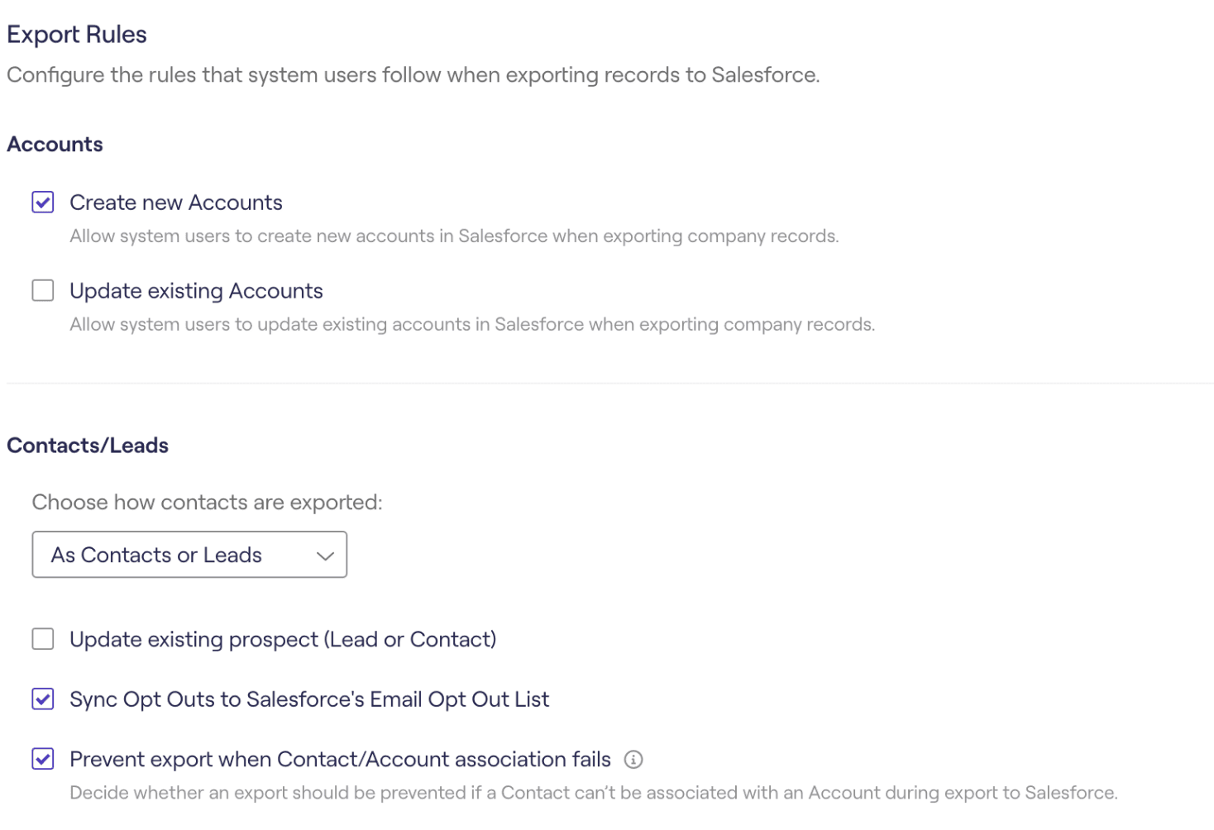This screenshot has height=830, width=1214.
Task: Uncheck Prevent export when association fails checkbox
Action: tap(43, 759)
